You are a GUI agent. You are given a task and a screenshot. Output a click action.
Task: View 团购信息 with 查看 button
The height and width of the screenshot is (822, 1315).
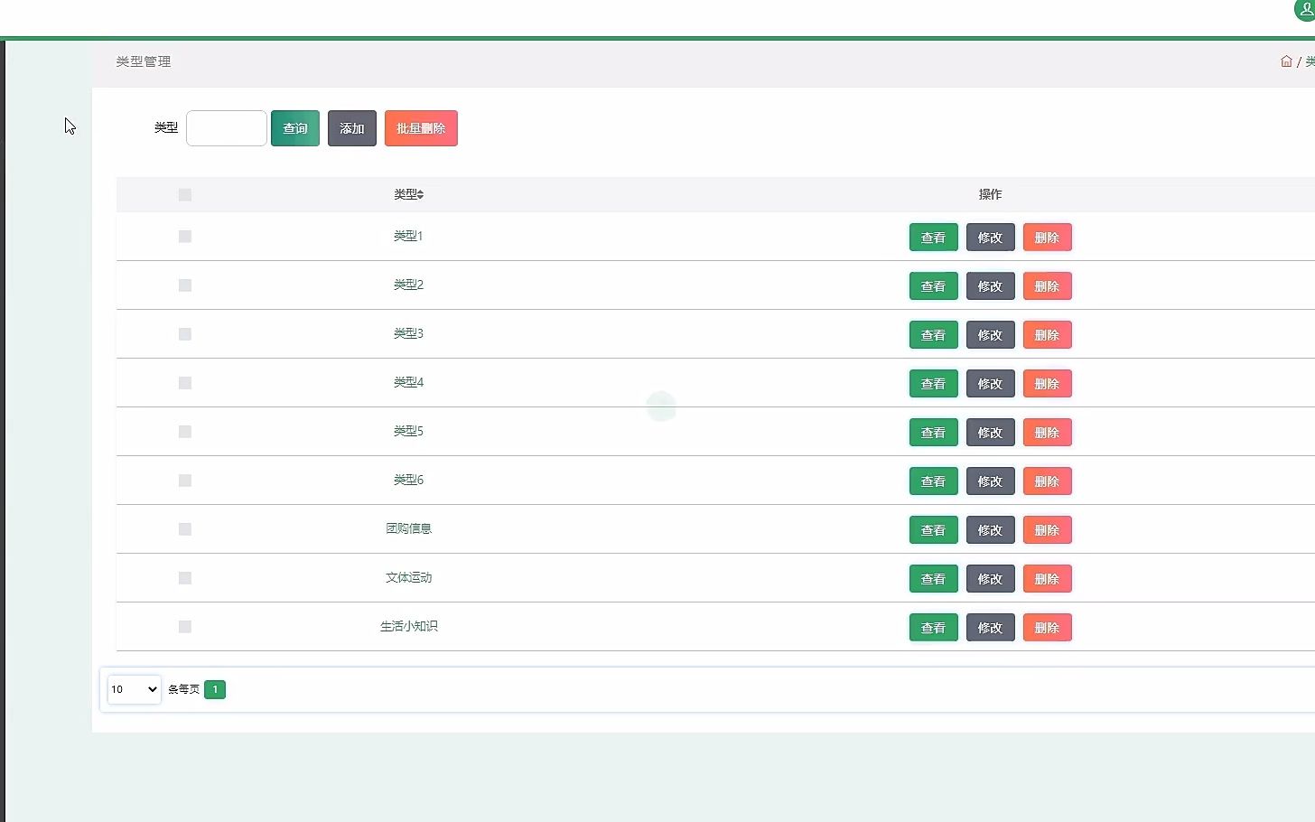933,530
